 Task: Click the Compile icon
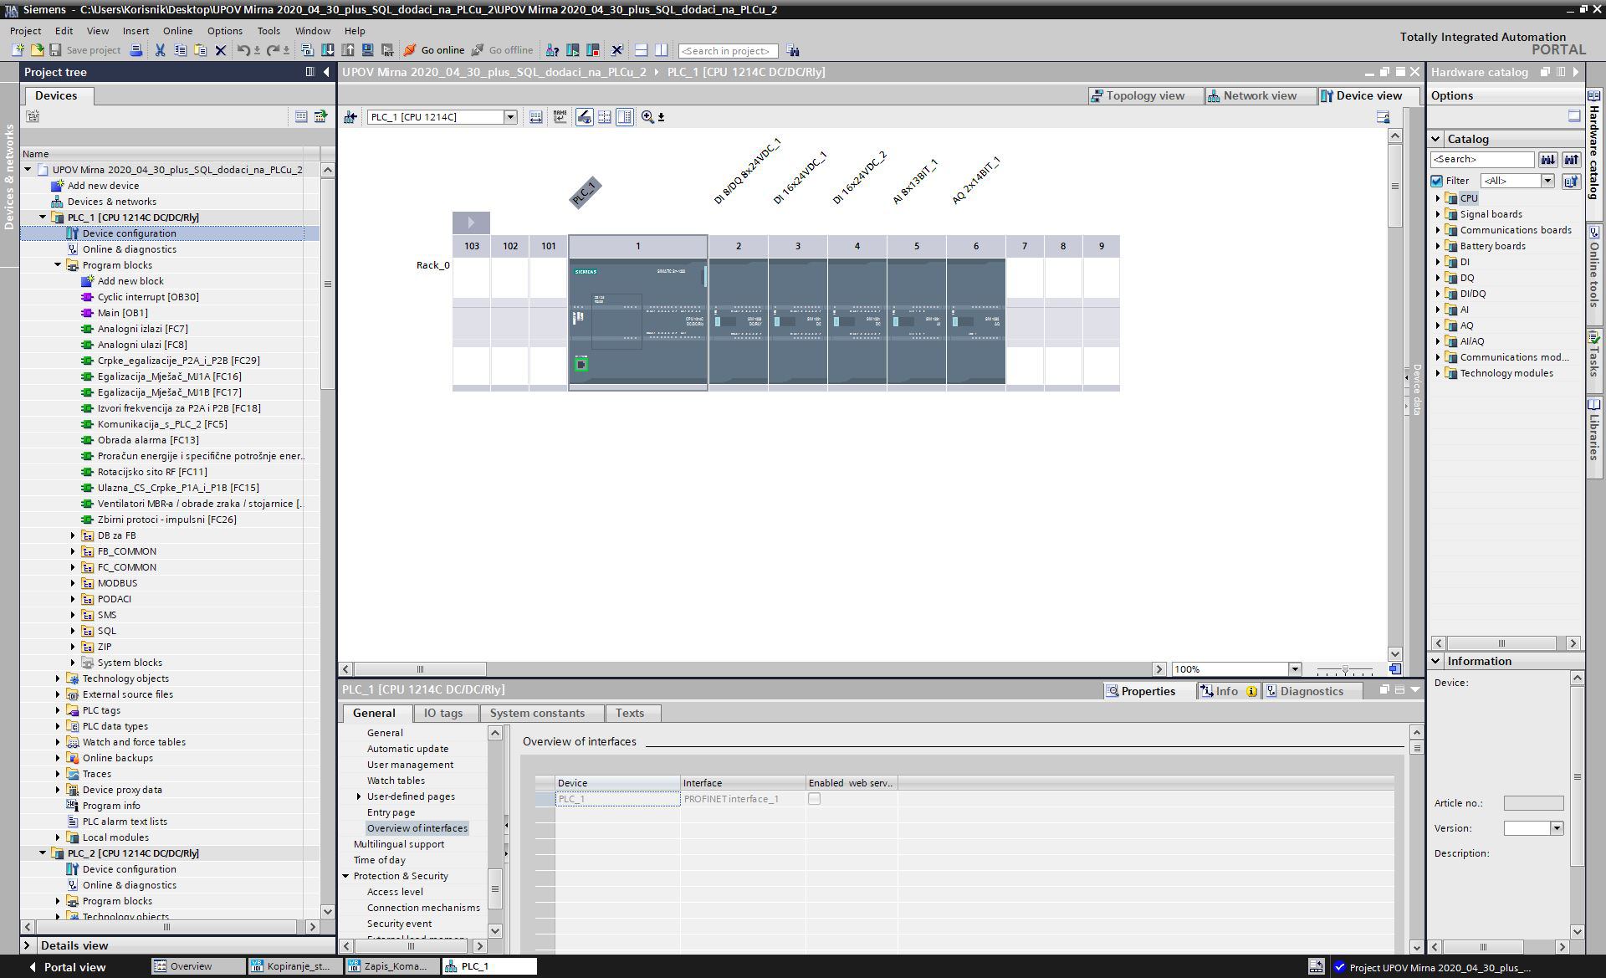tap(307, 50)
